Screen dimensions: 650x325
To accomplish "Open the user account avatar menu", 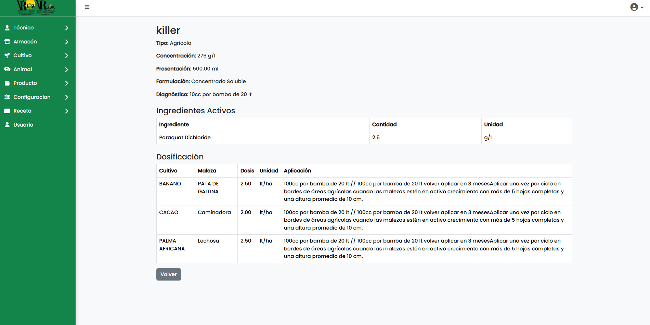I will pos(637,7).
